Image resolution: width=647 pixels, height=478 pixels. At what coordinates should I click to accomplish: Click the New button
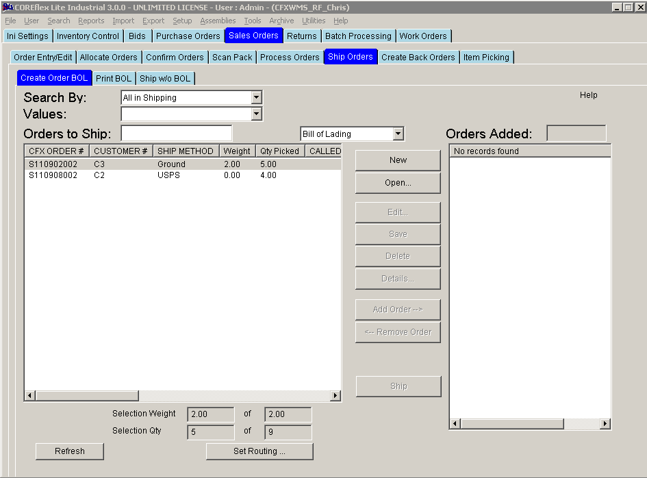(x=398, y=160)
